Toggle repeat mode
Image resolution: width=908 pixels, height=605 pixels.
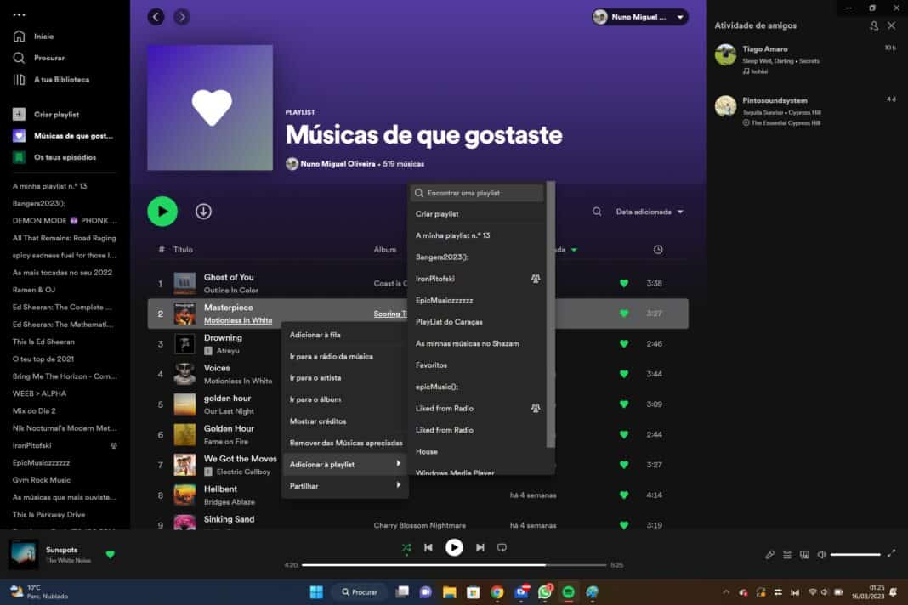(502, 547)
